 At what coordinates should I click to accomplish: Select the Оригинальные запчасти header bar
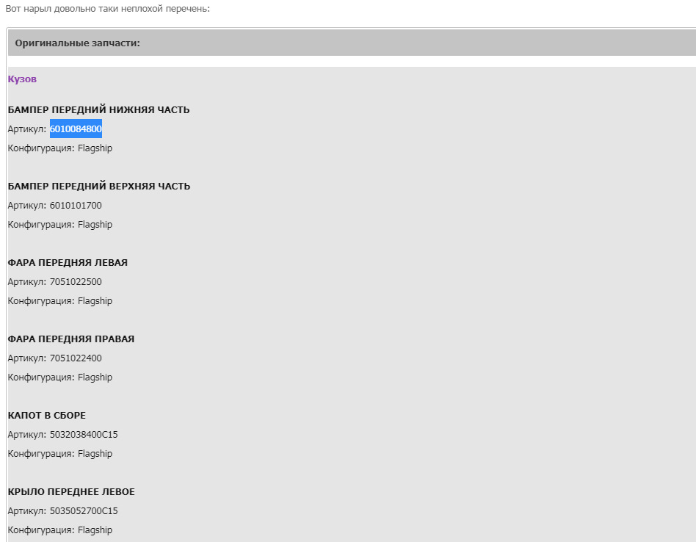pyautogui.click(x=352, y=43)
